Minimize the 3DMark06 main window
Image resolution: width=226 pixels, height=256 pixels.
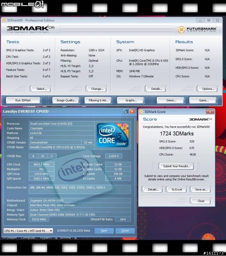click(x=200, y=20)
